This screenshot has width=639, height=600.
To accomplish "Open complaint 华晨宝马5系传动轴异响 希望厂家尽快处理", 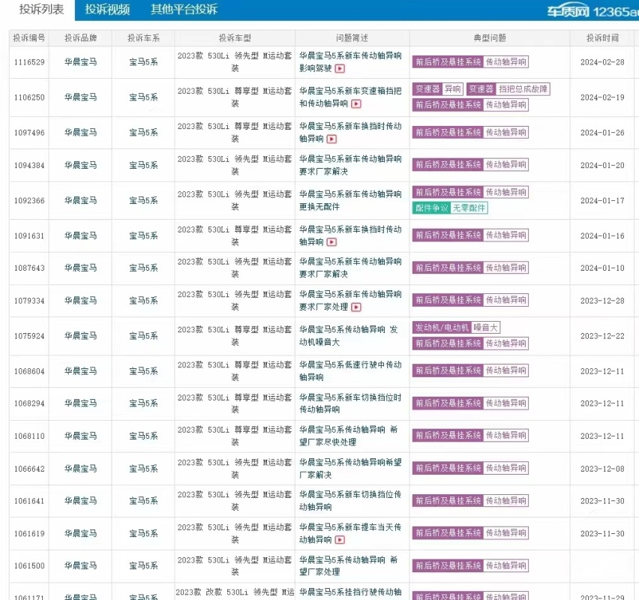I will tap(349, 436).
